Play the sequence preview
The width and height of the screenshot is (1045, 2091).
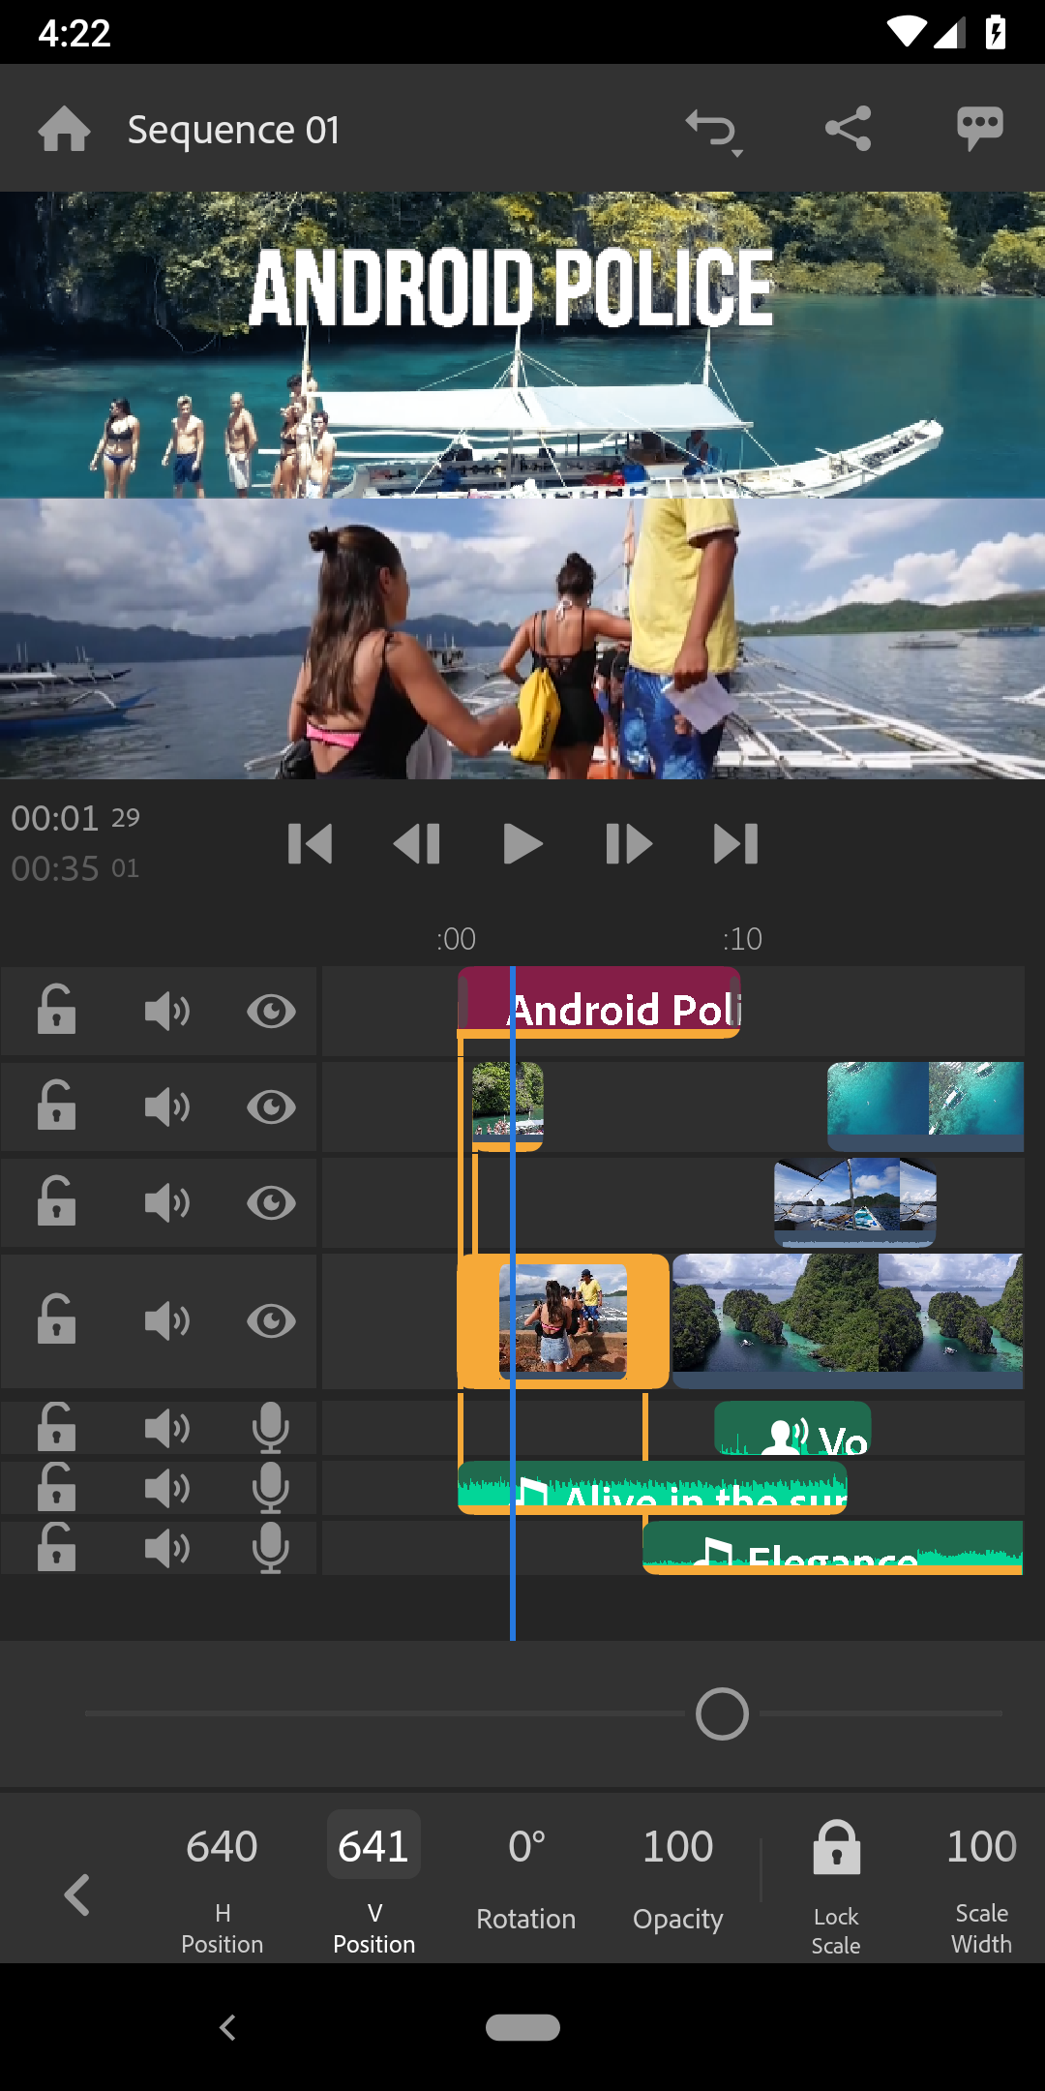pyautogui.click(x=522, y=844)
